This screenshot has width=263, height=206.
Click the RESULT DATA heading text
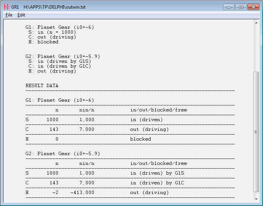pos(42,86)
